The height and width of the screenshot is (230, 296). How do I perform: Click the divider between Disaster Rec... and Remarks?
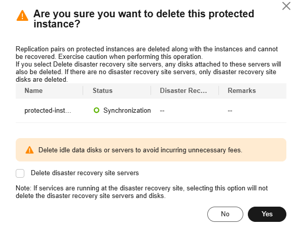coord(218,90)
